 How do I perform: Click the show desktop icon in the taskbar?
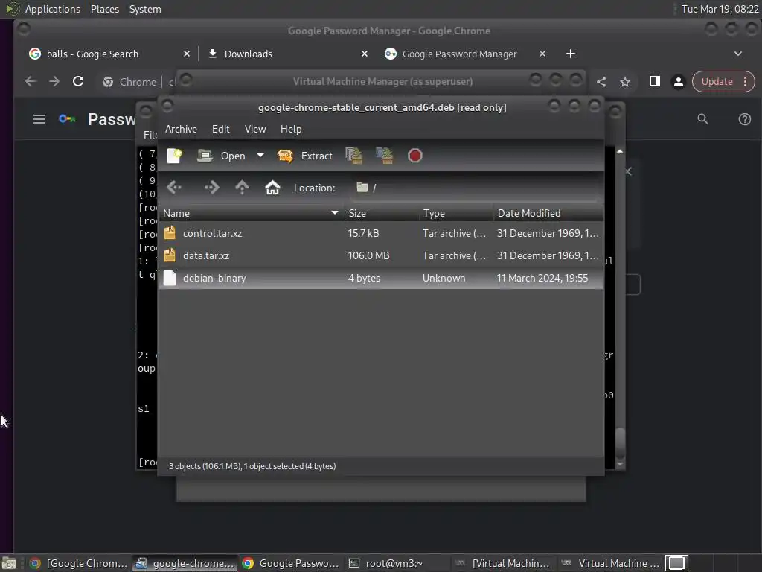pos(9,563)
